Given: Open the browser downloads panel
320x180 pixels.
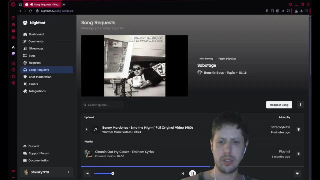Looking at the screenshot, I should [301, 11].
